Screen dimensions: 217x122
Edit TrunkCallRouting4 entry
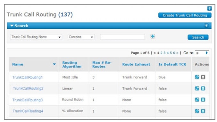pyautogui.click(x=197, y=111)
